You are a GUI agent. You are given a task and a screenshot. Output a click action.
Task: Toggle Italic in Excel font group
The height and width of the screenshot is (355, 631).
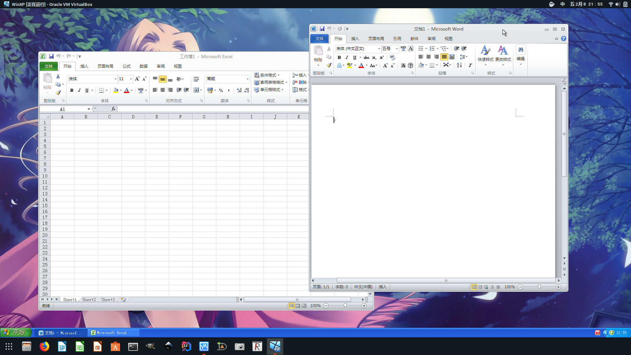(x=79, y=90)
